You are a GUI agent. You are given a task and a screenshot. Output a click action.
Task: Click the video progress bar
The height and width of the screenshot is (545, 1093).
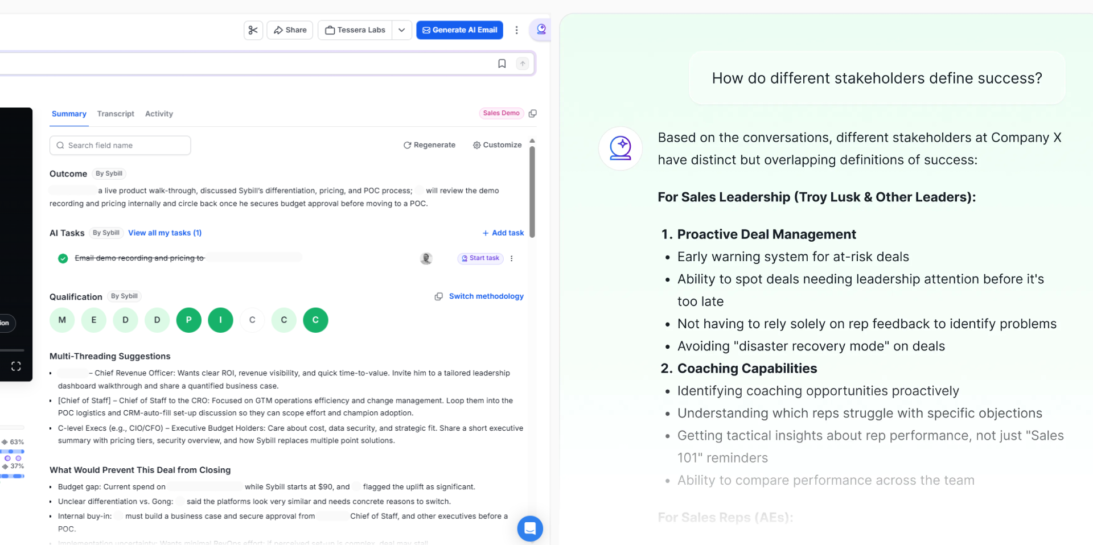pyautogui.click(x=12, y=350)
